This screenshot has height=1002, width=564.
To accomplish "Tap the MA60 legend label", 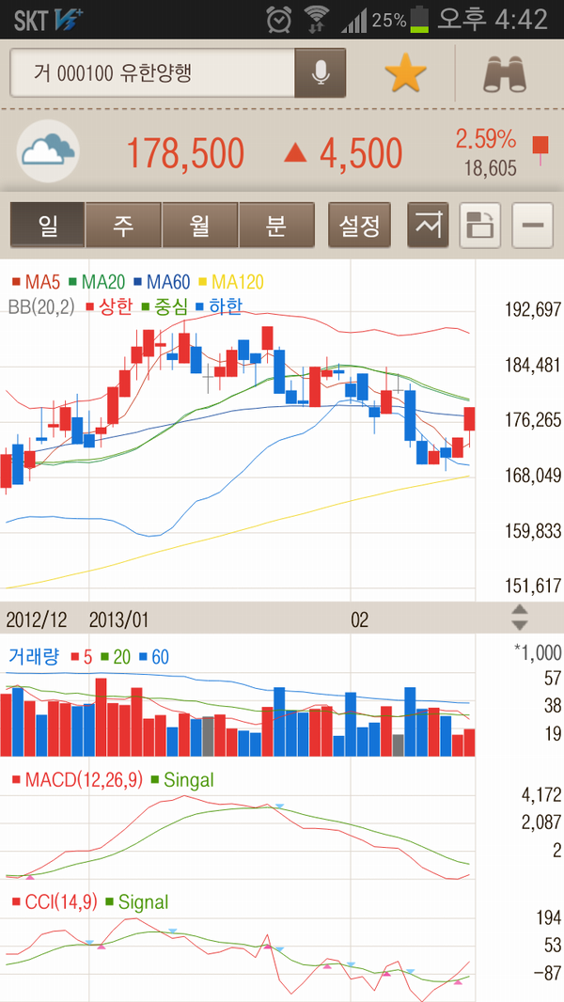I will (x=163, y=282).
